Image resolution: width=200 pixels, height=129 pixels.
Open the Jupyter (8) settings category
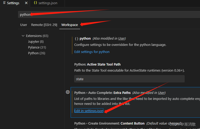36,41
